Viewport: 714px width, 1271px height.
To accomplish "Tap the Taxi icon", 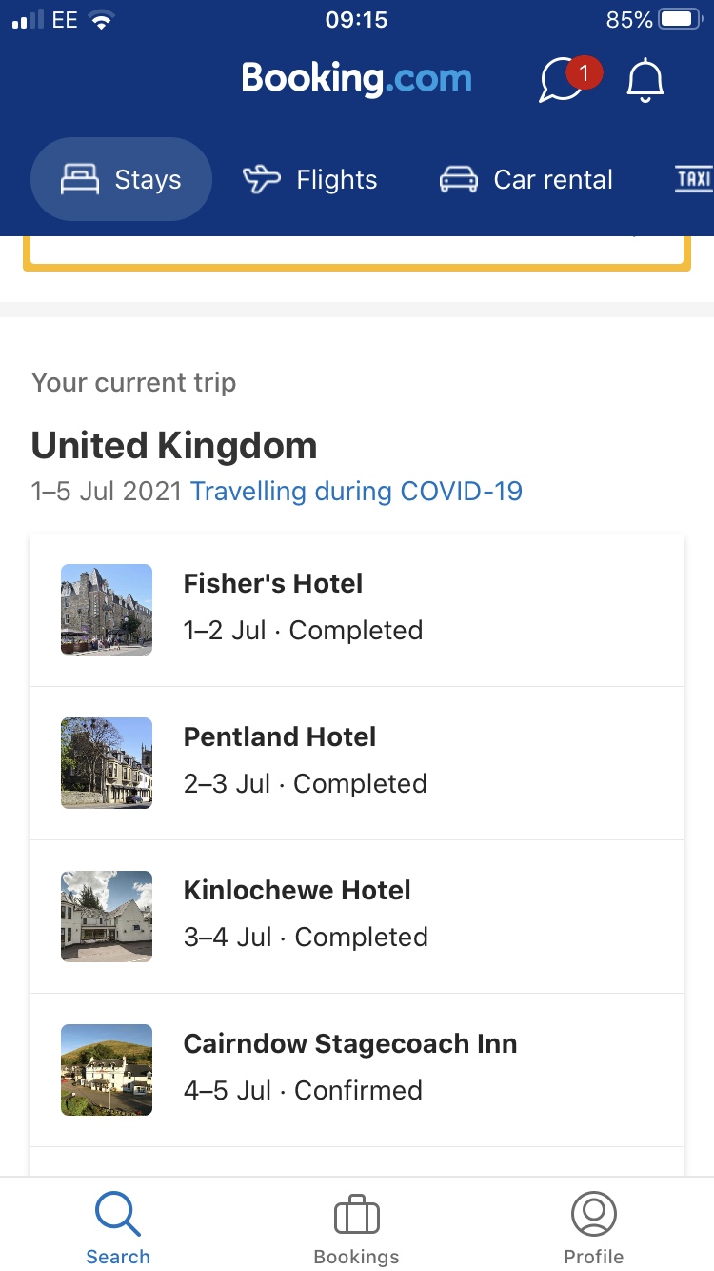I will [x=694, y=179].
